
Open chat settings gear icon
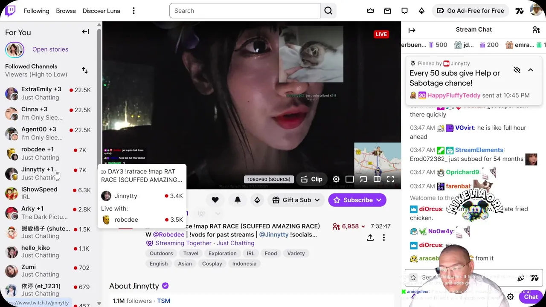(x=510, y=297)
